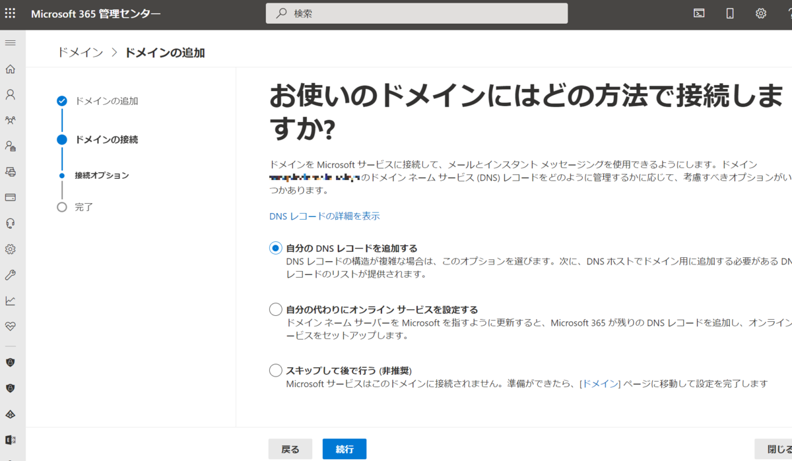Click Microsoft 365 管理センター title
792x461 pixels.
coord(96,13)
